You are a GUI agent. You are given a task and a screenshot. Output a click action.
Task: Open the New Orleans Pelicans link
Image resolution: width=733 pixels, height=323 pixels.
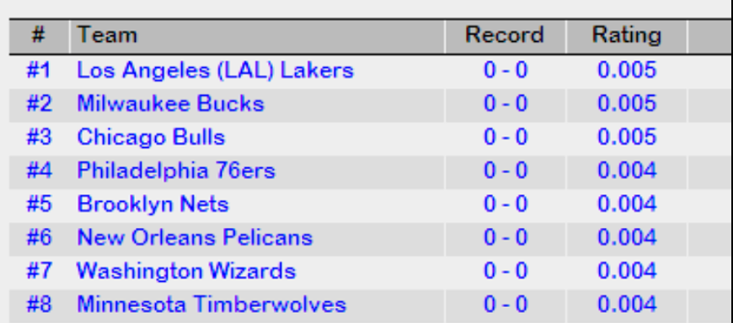pyautogui.click(x=195, y=237)
